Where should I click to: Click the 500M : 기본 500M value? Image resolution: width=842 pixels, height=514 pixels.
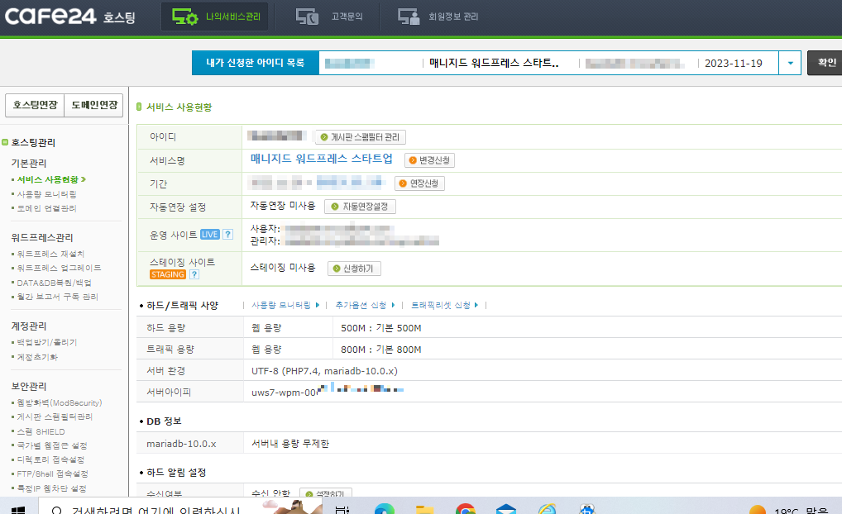(380, 328)
